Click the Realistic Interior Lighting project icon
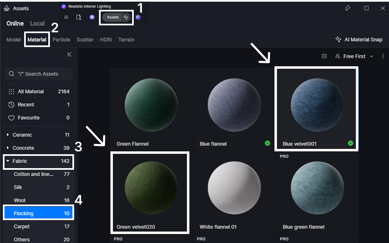The width and height of the screenshot is (389, 243). pyautogui.click(x=64, y=7)
